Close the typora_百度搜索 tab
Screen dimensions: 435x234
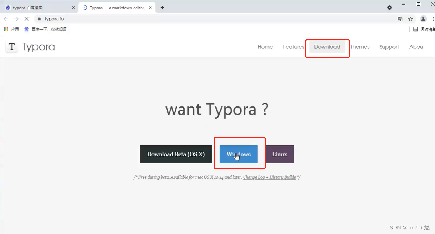pos(73,7)
